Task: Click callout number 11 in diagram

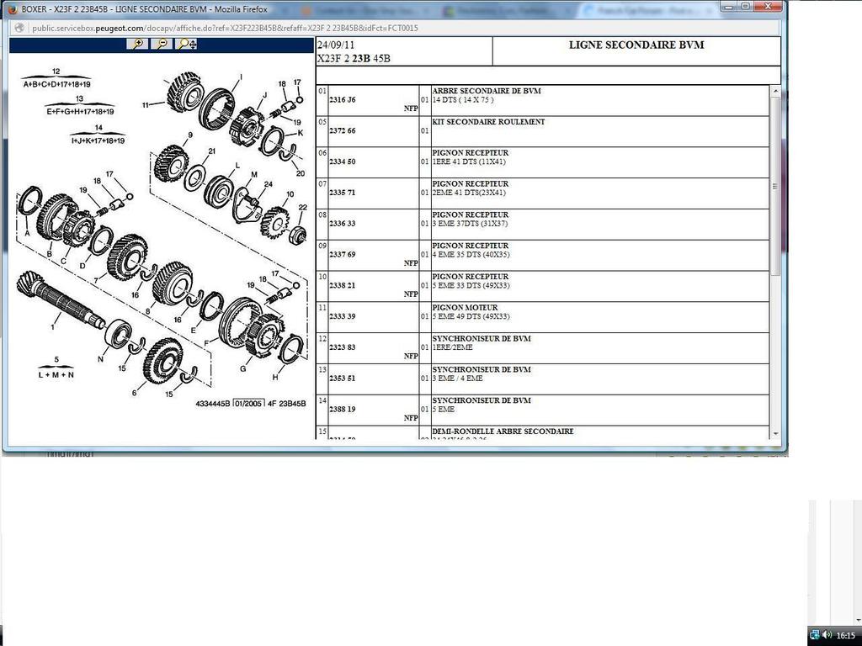Action: (146, 105)
